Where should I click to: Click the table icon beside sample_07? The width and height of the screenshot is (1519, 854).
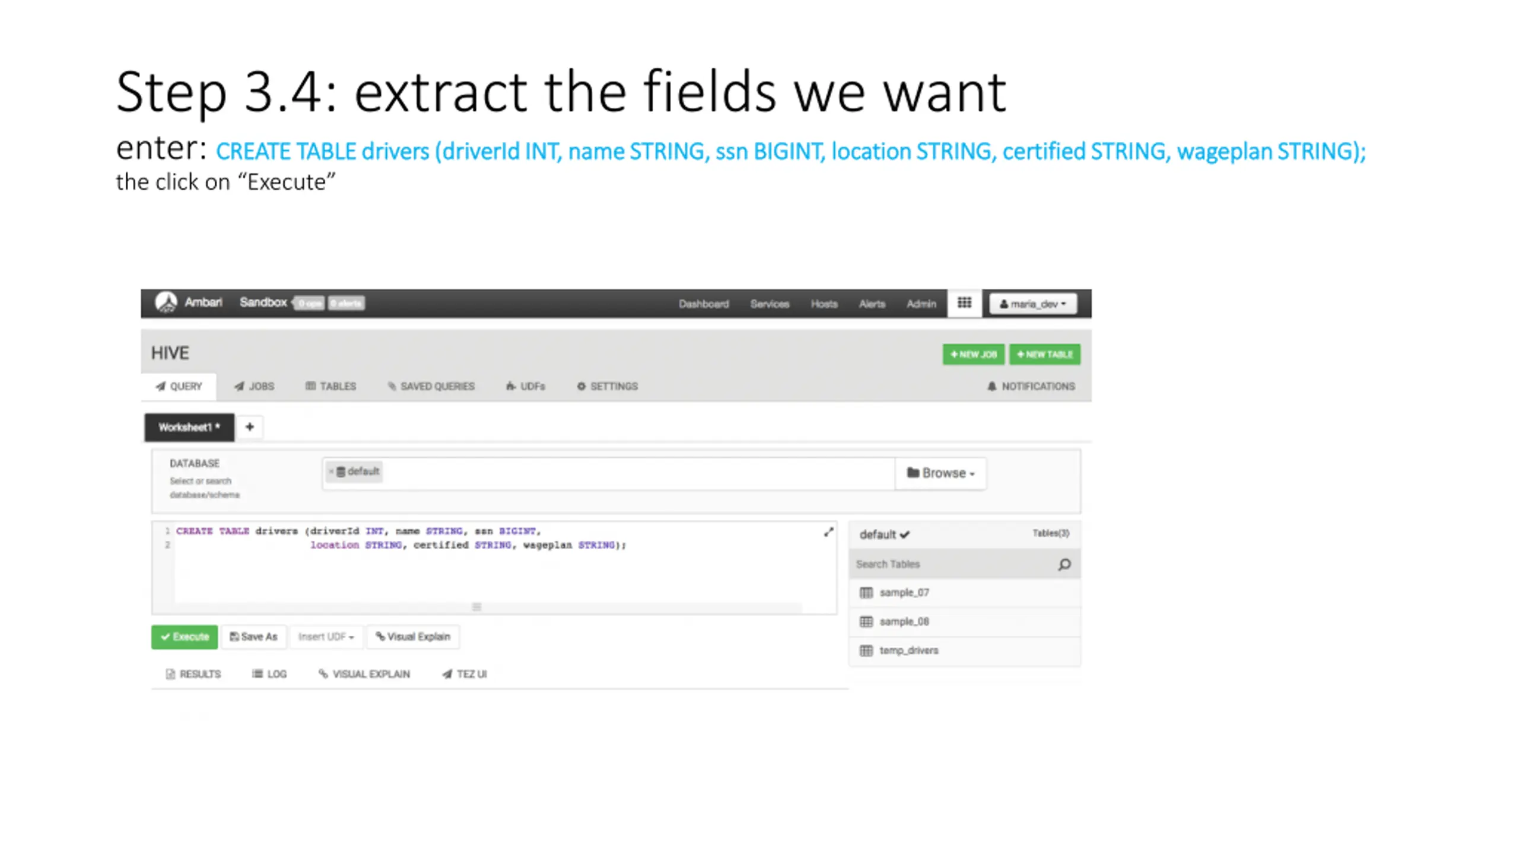[866, 592]
